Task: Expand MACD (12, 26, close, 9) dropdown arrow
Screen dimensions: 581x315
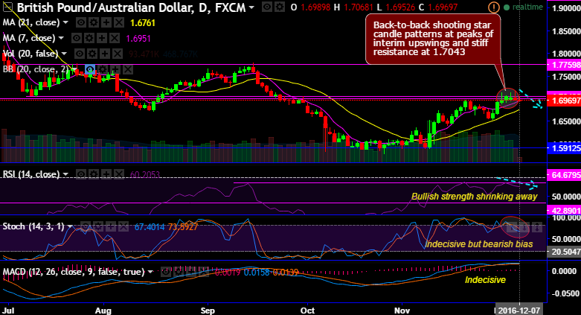Action: (x=150, y=272)
